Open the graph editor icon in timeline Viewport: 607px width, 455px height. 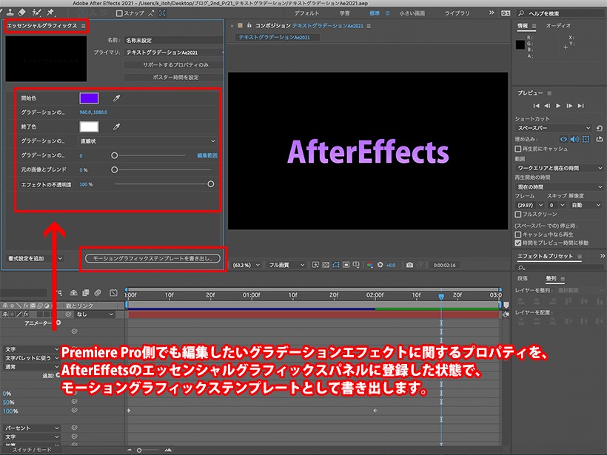[113, 293]
